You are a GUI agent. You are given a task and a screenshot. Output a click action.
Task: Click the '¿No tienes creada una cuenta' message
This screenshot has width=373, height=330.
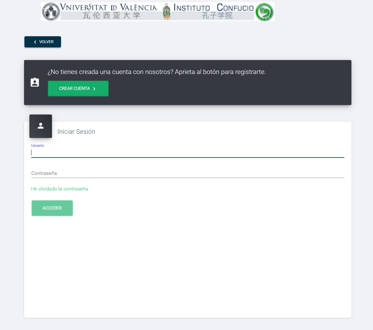[157, 72]
